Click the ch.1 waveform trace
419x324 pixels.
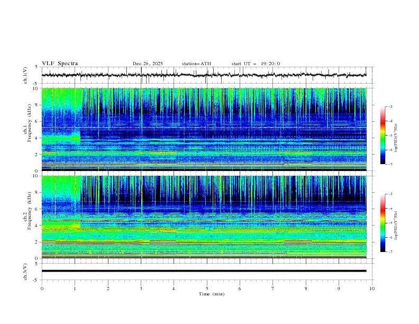204,75
